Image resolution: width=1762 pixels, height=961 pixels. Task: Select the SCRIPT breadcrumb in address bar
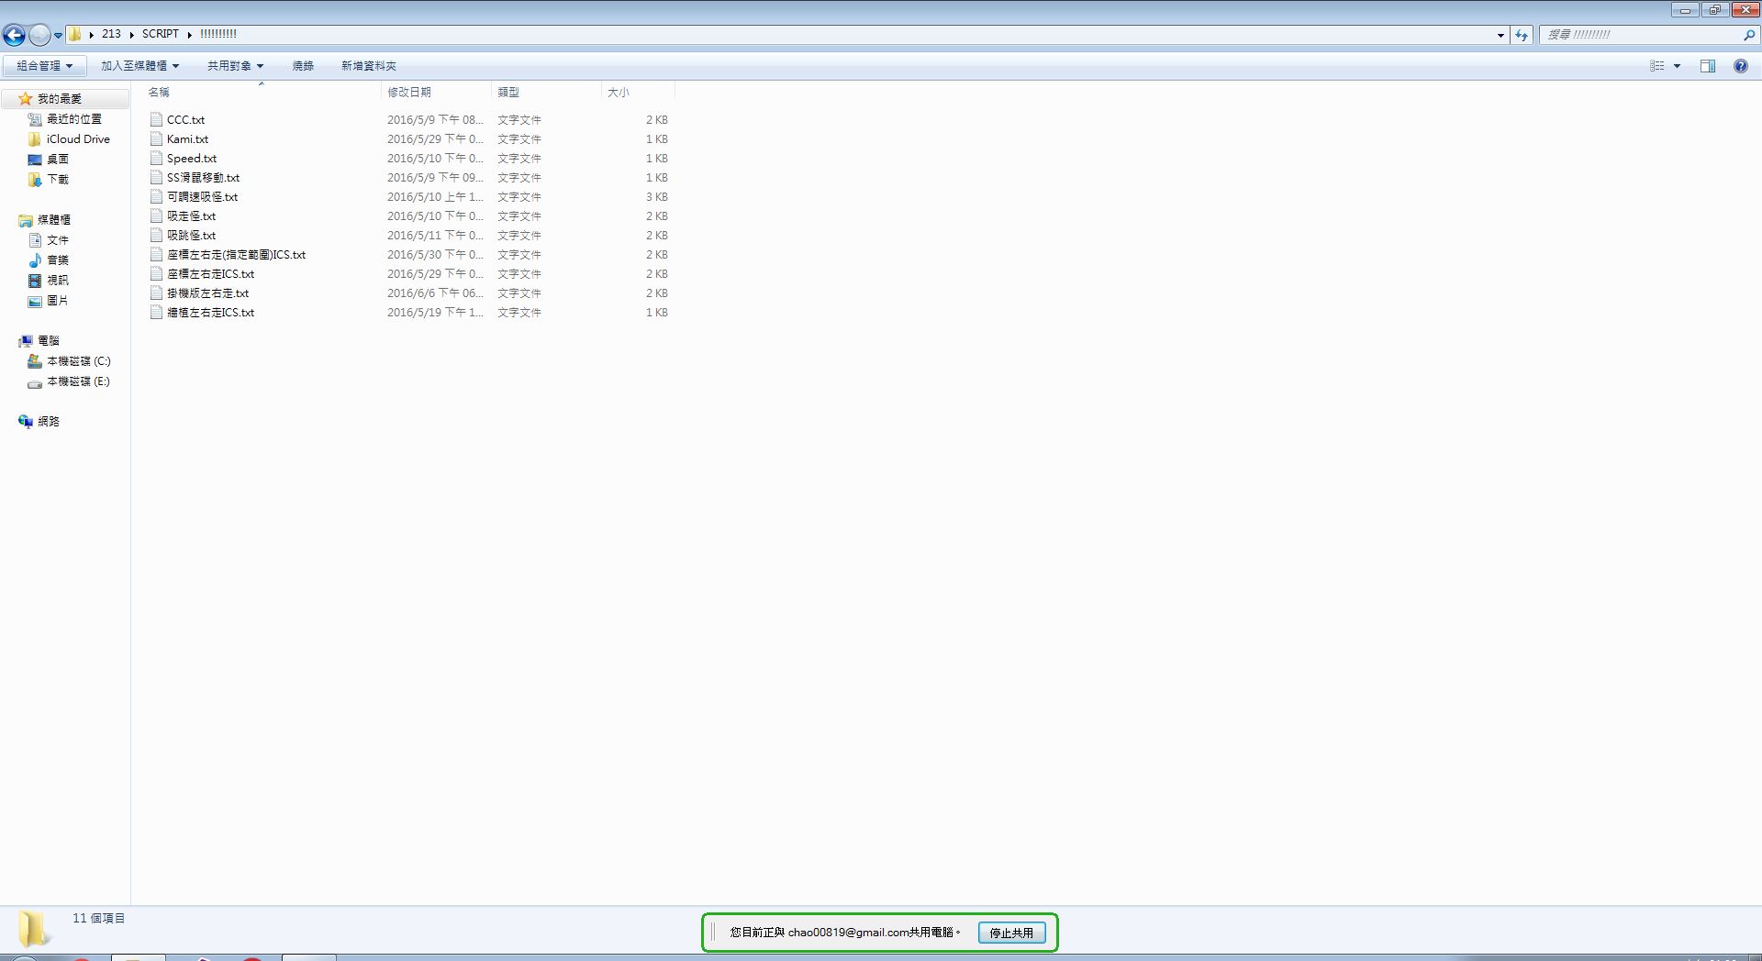click(x=161, y=34)
